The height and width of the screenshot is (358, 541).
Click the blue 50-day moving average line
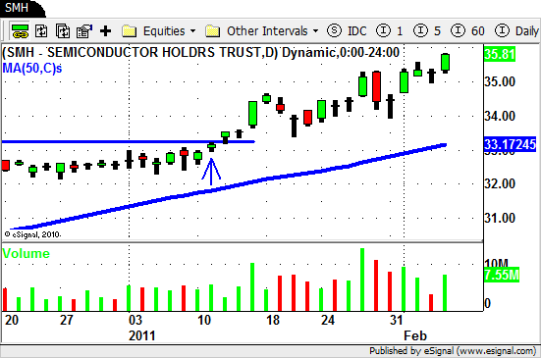pos(228,187)
